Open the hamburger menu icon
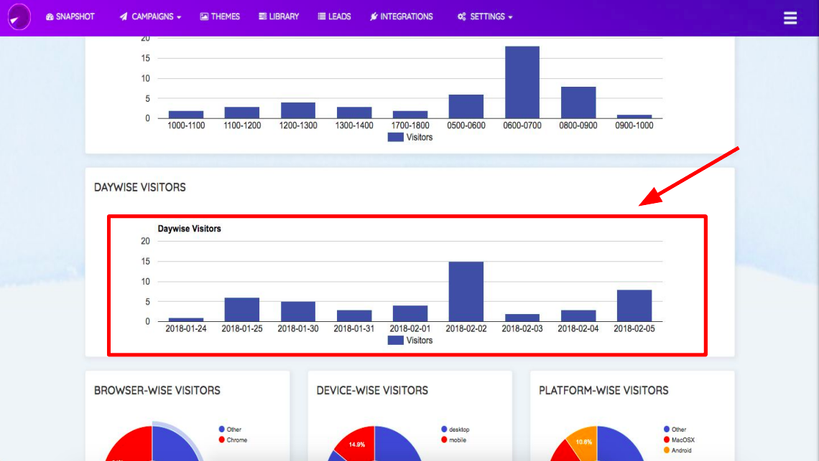 coord(790,18)
